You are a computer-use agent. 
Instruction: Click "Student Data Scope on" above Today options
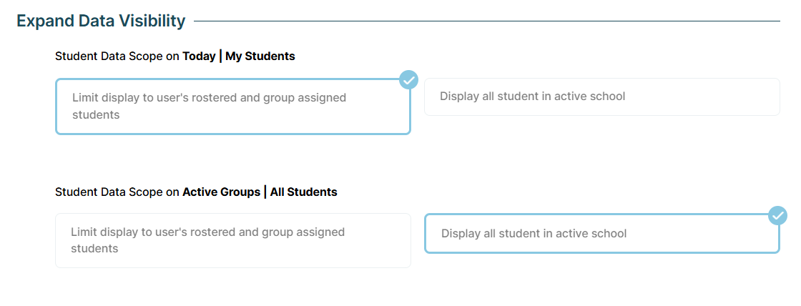point(117,56)
